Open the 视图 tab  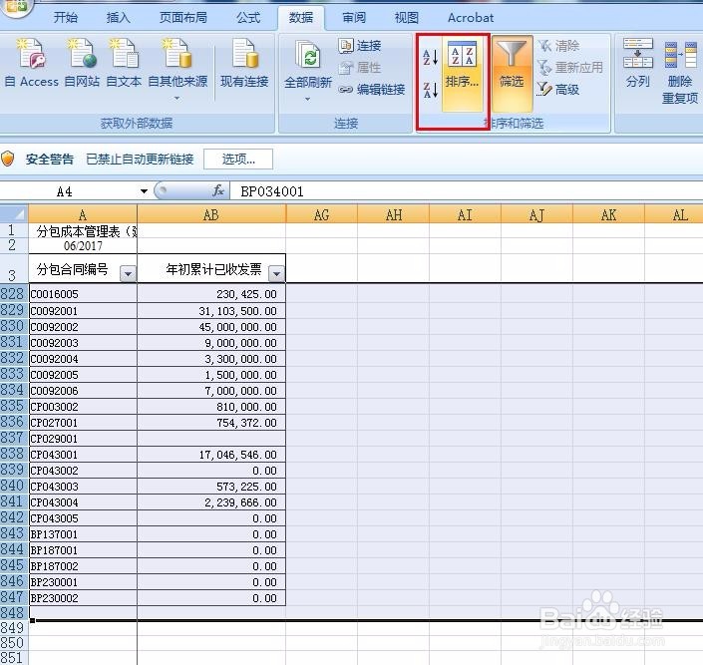[406, 18]
